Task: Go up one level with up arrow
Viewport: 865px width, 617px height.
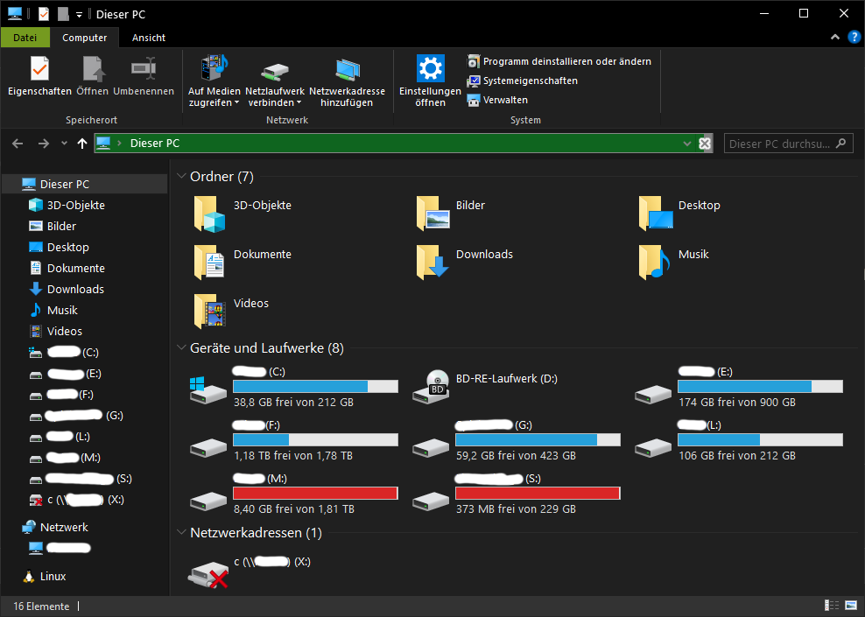Action: [82, 144]
